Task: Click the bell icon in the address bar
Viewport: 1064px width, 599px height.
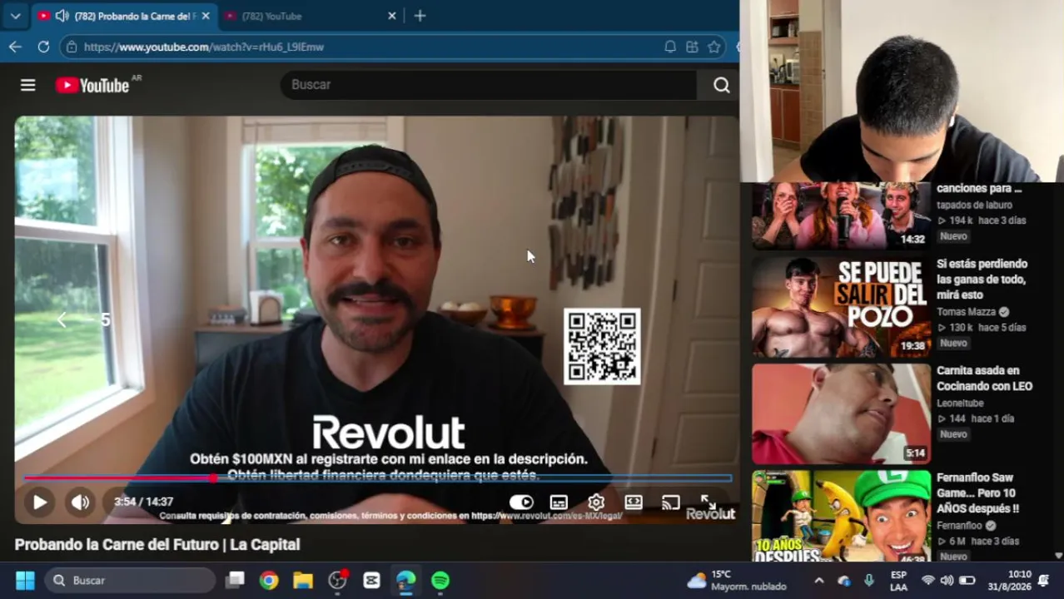Action: point(670,47)
